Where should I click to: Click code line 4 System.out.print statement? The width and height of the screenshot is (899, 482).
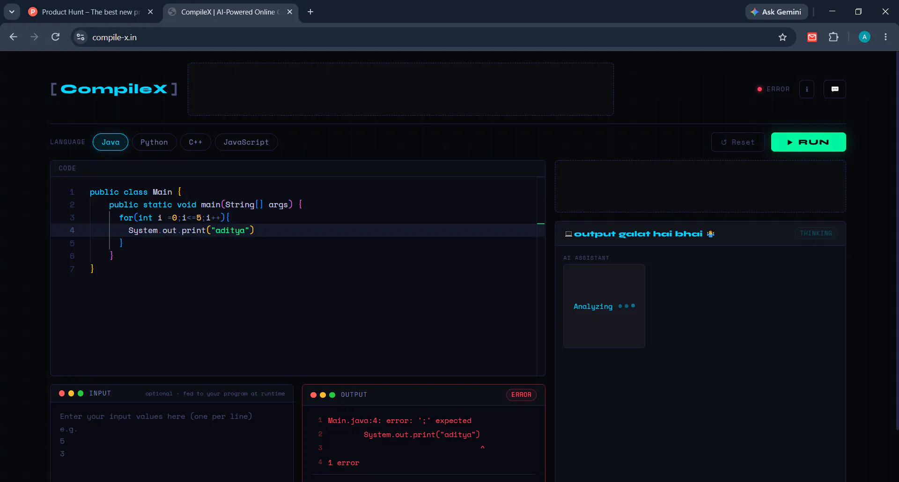tap(191, 230)
